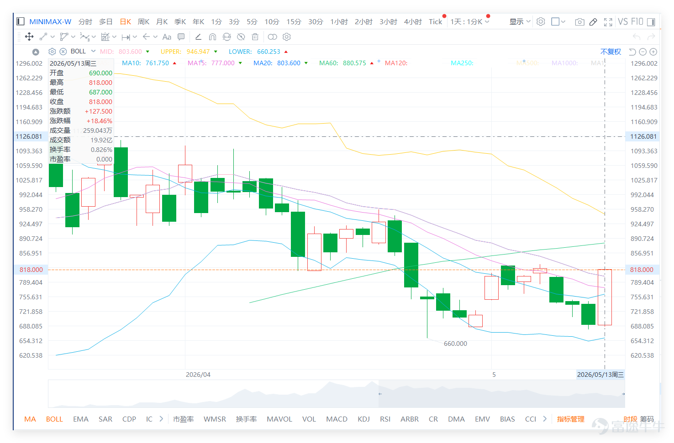Screen dimensions: 674x443
Task: Open 指标管理 indicator management
Action: pyautogui.click(x=571, y=419)
